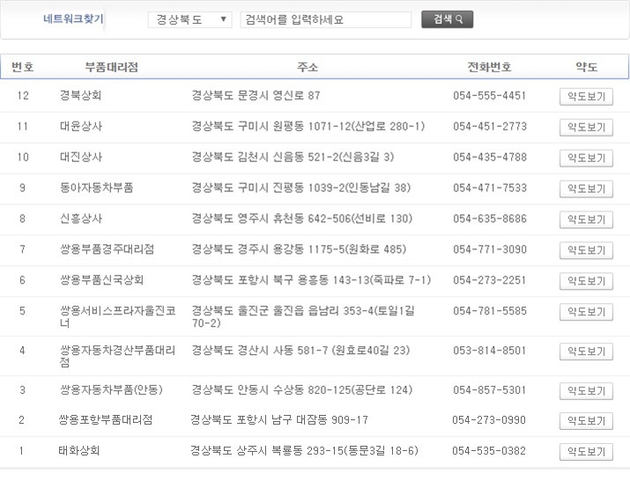630x481 pixels.
Task: Click the 검색 search button
Action: [448, 19]
